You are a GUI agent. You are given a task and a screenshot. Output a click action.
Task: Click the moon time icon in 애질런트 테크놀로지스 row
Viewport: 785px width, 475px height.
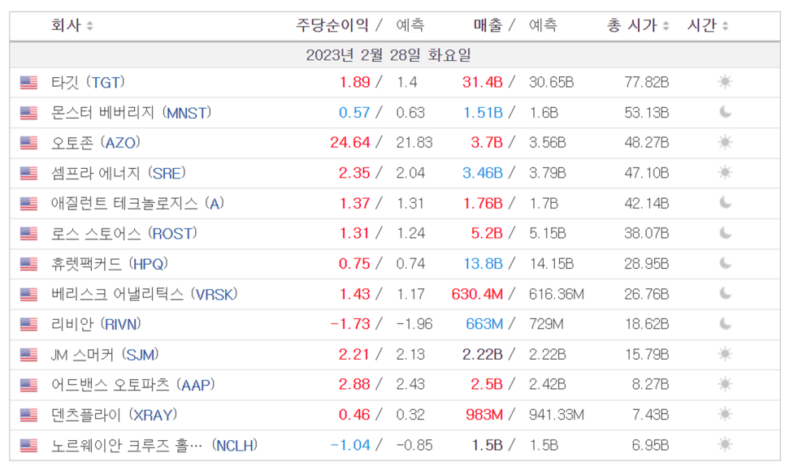click(x=726, y=202)
